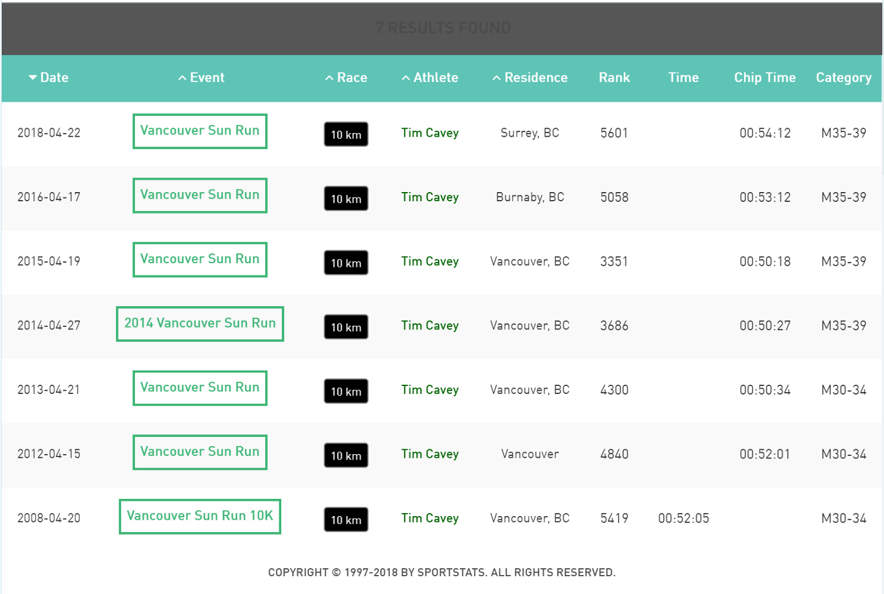The width and height of the screenshot is (884, 594).
Task: Sort table by Event column
Action: (x=201, y=78)
